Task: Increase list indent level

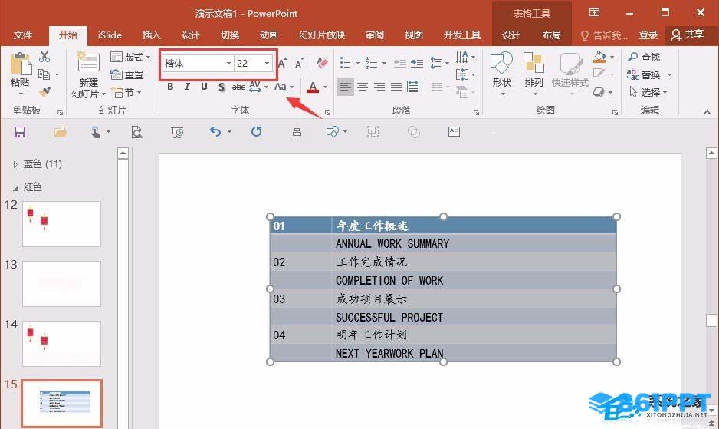Action: [417, 63]
